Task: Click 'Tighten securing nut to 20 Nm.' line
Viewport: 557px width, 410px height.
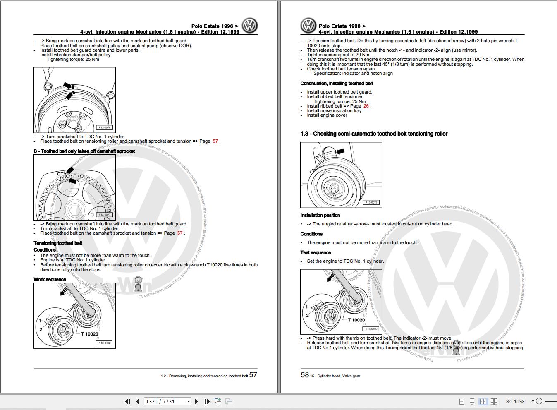Action: [339, 55]
